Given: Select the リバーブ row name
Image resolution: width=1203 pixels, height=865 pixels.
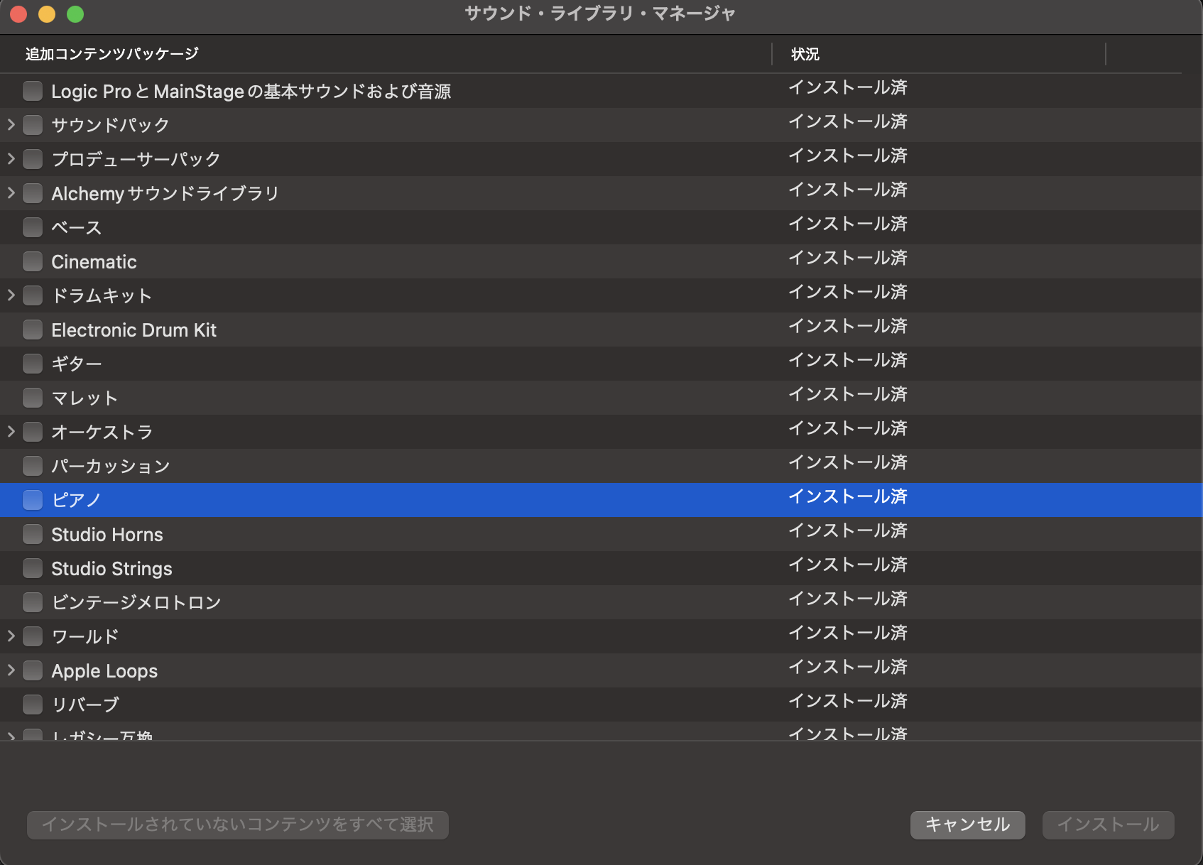Looking at the screenshot, I should [85, 705].
